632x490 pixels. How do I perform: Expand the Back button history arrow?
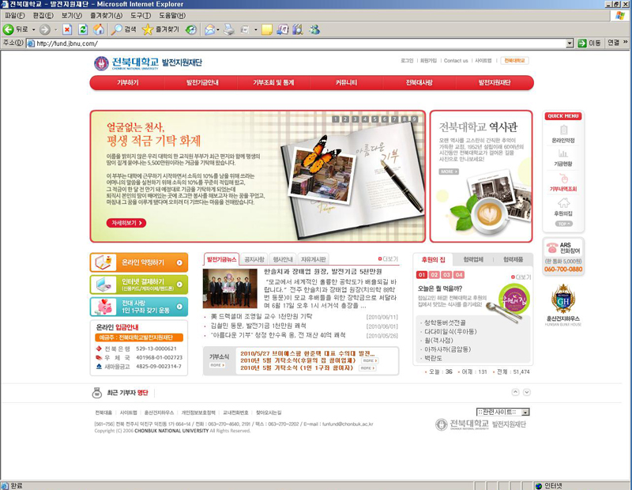coord(32,29)
